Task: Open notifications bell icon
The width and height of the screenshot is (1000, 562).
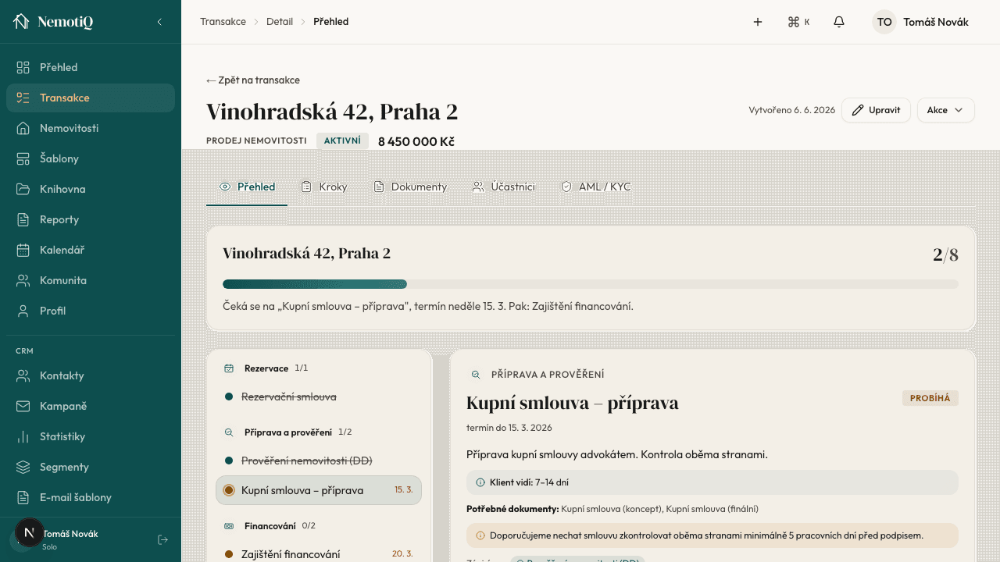Action: 839,22
